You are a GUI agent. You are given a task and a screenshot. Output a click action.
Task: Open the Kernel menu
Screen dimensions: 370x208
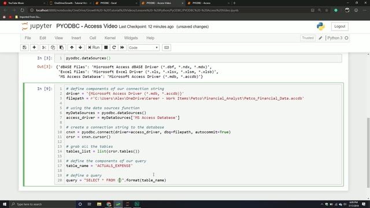110,38
